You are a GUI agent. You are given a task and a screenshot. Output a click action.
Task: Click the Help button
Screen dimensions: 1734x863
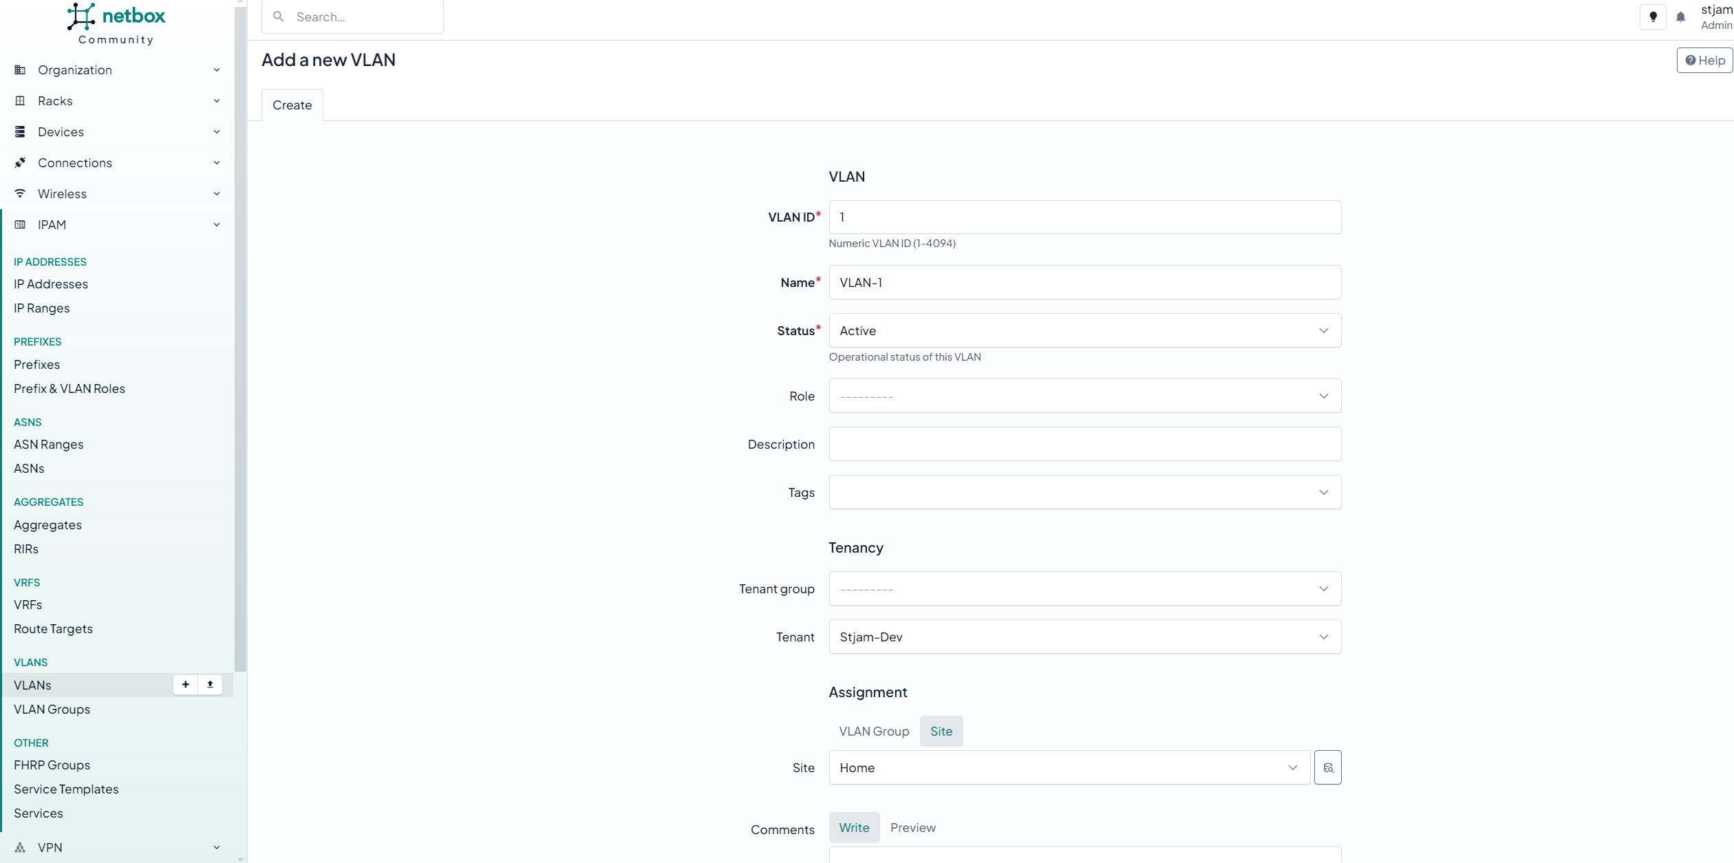(x=1704, y=60)
